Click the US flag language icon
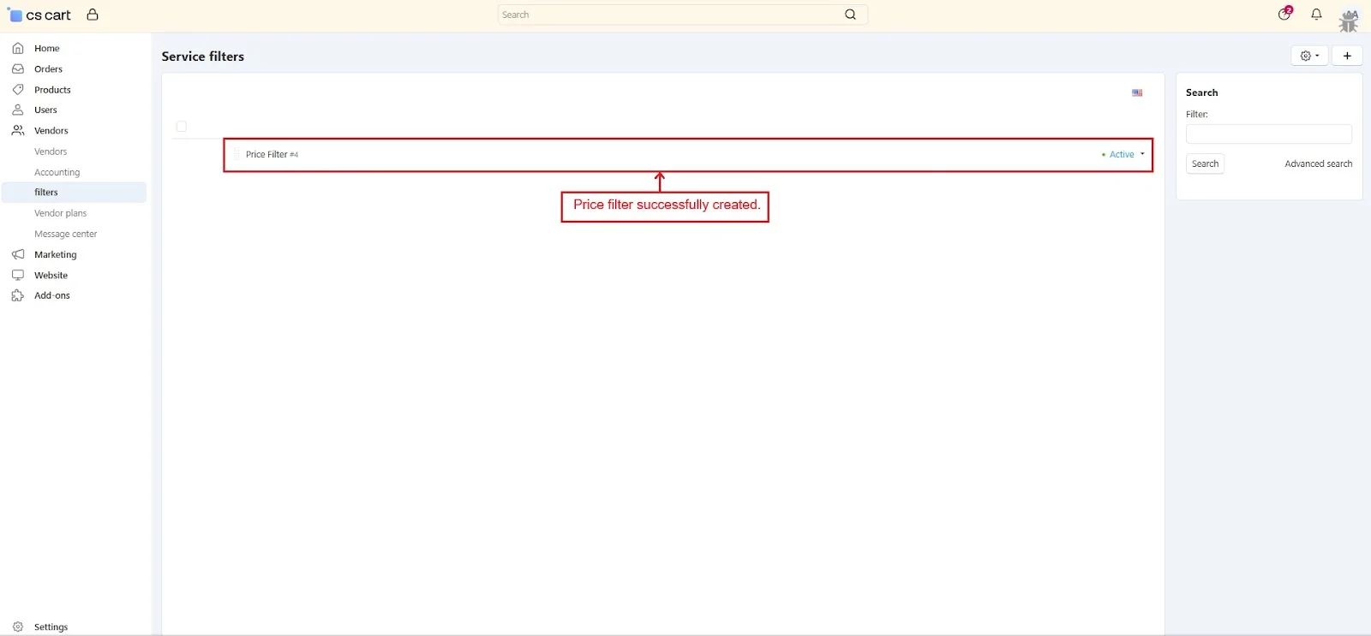Image resolution: width=1371 pixels, height=636 pixels. tap(1137, 92)
